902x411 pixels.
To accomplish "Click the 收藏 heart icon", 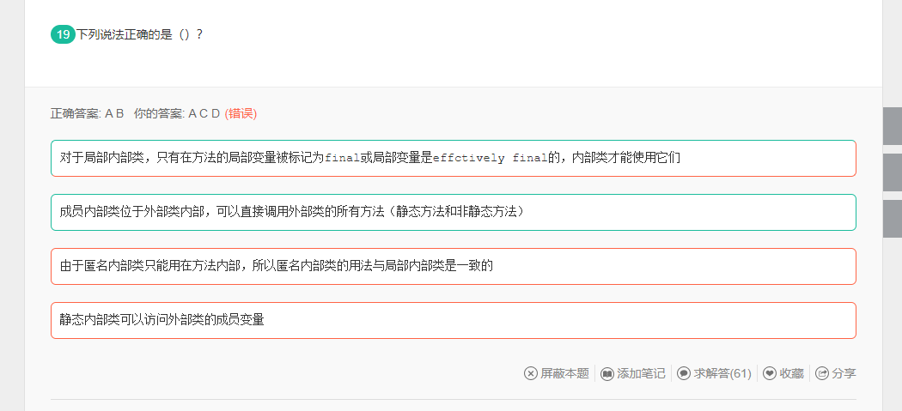I will click(x=770, y=373).
